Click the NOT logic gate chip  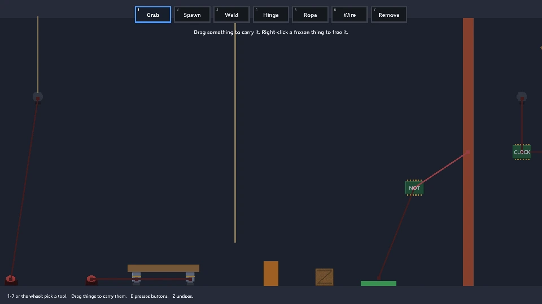point(414,188)
